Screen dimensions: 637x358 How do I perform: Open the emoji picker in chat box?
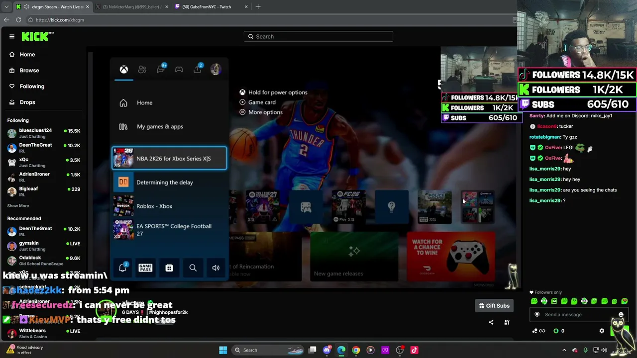click(x=621, y=315)
